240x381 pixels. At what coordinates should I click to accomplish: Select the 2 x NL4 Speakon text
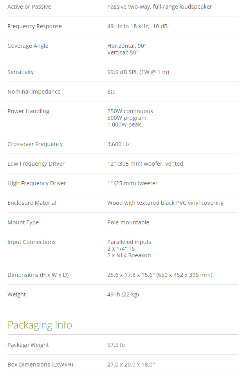click(129, 255)
